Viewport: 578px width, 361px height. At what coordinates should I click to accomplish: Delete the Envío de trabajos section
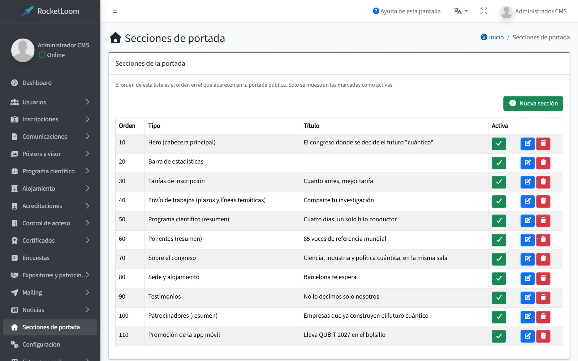(x=543, y=201)
